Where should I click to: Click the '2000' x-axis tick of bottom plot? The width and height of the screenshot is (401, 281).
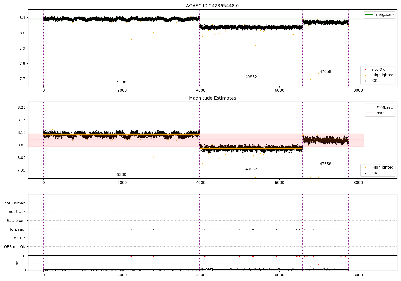pos(122,275)
